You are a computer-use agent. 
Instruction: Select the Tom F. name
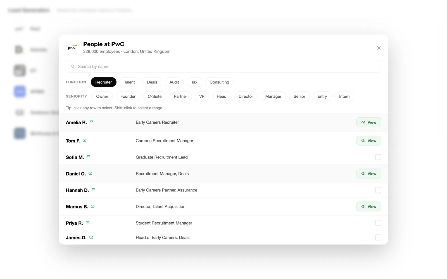click(73, 141)
